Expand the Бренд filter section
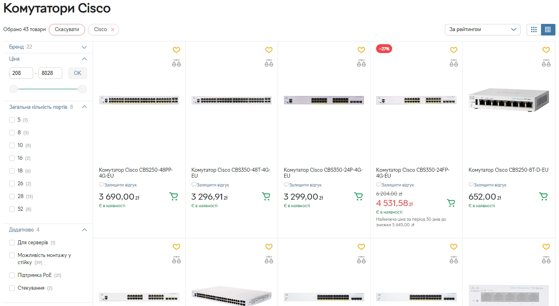Image resolution: width=559 pixels, height=306 pixels. (84, 47)
